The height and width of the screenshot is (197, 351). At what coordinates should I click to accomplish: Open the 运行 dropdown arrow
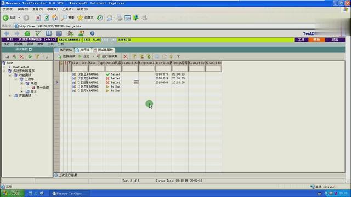point(93,56)
